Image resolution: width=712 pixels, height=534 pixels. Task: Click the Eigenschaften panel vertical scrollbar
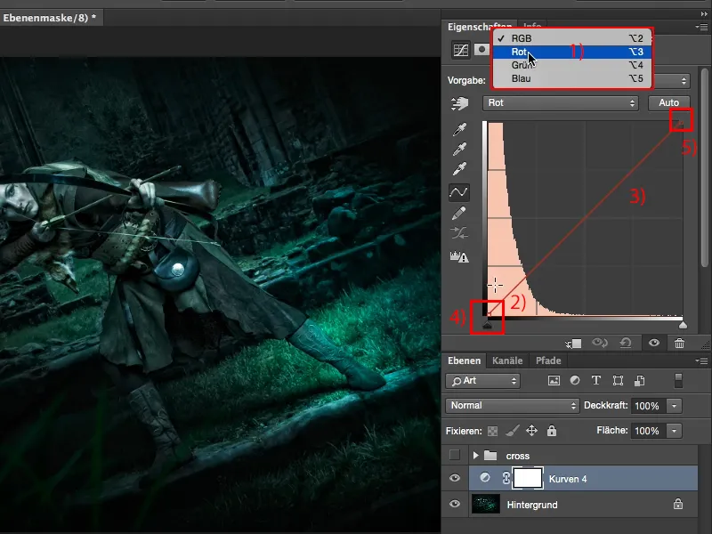704,168
